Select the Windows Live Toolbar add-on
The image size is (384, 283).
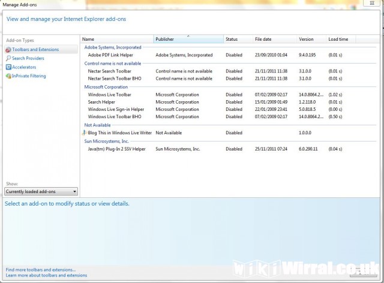(109, 95)
